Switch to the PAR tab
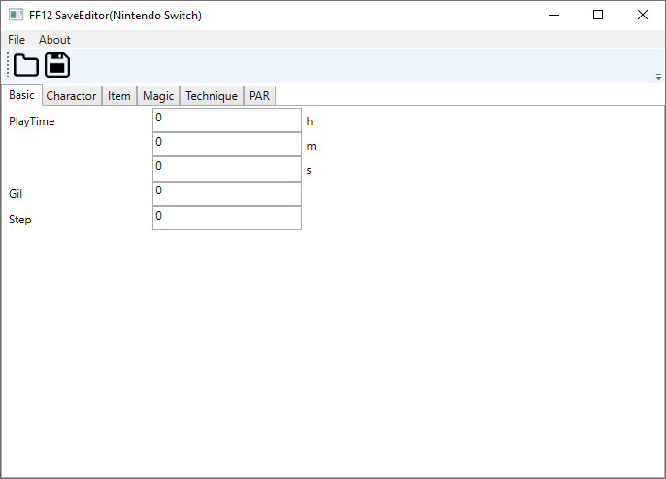Image resolution: width=666 pixels, height=479 pixels. [259, 96]
